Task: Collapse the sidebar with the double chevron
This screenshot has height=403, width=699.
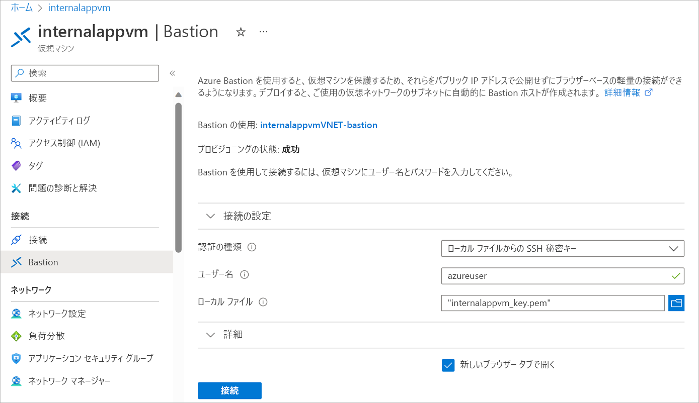Action: click(172, 73)
